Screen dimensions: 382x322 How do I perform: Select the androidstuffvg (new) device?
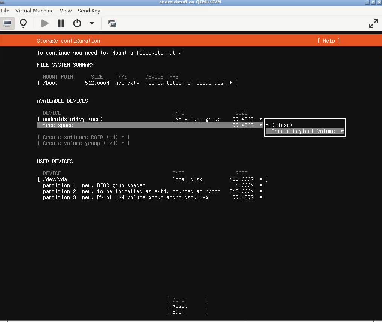(x=73, y=119)
